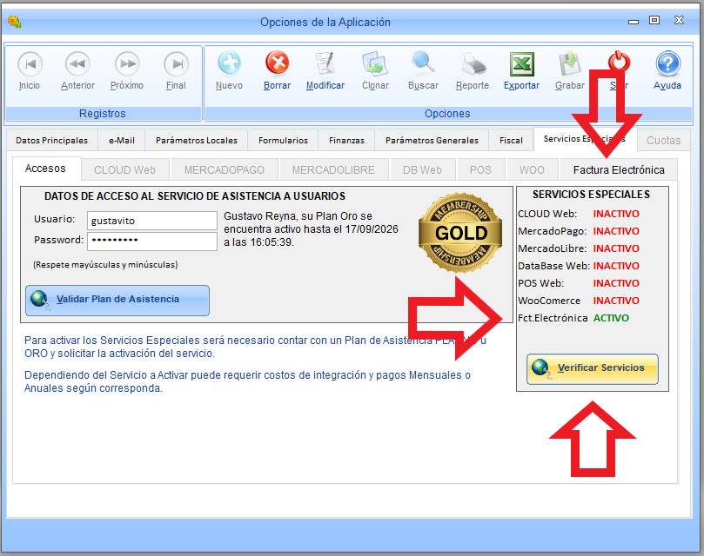This screenshot has height=556, width=704.
Task: Click the Password input field
Action: pos(151,241)
